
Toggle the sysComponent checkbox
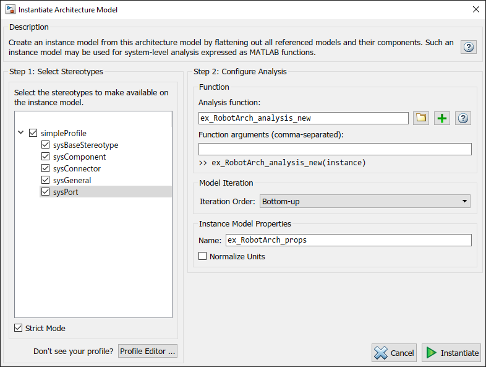45,157
